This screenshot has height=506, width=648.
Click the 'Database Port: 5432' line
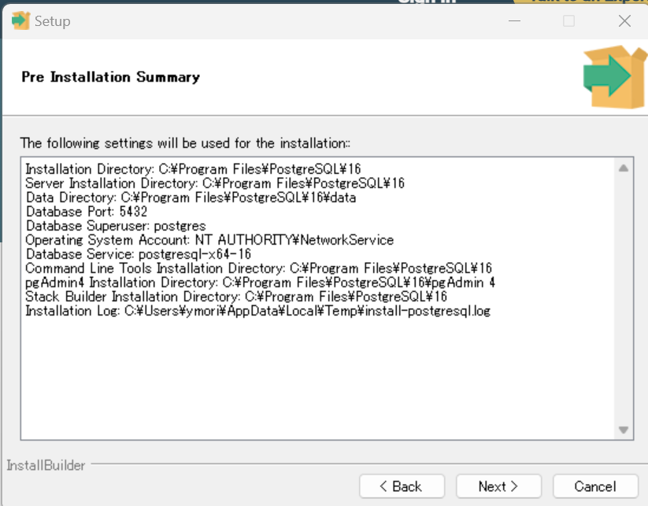(87, 212)
